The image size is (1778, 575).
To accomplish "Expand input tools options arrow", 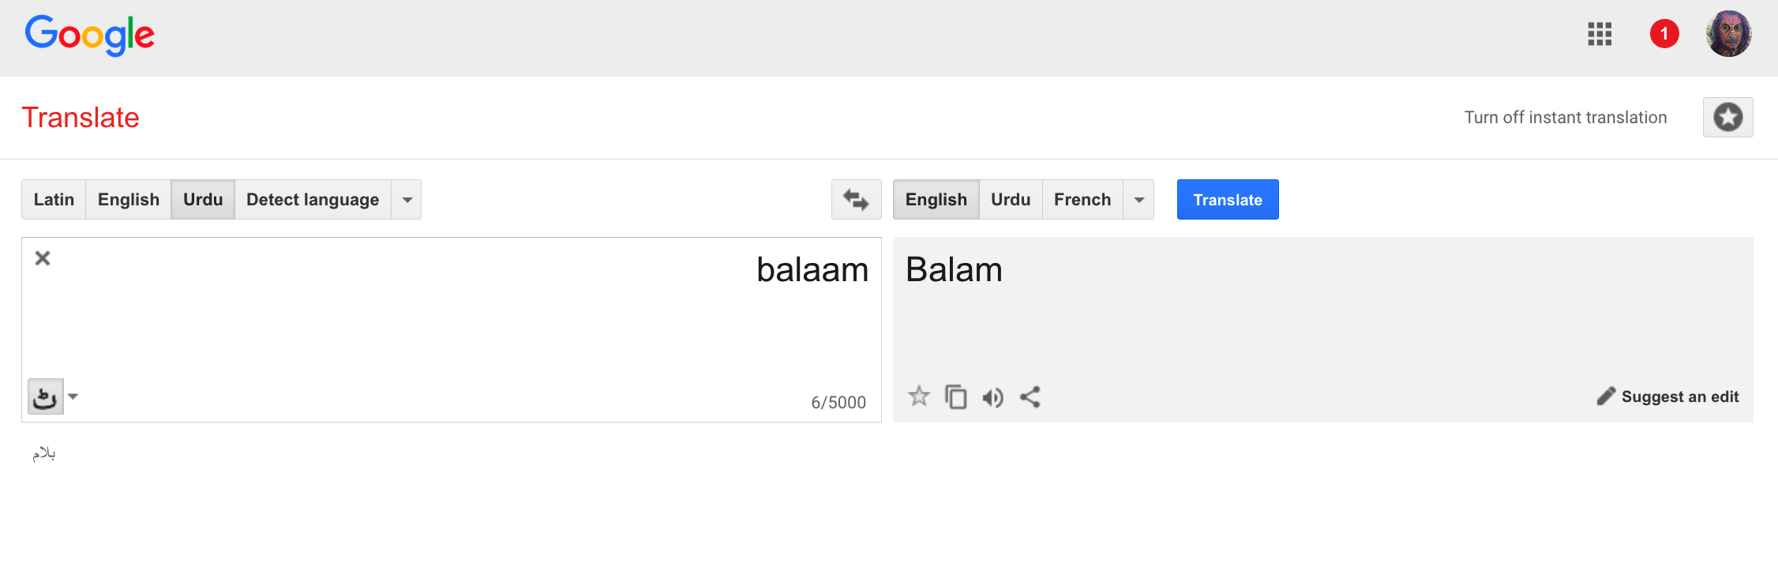I will pos(73,396).
